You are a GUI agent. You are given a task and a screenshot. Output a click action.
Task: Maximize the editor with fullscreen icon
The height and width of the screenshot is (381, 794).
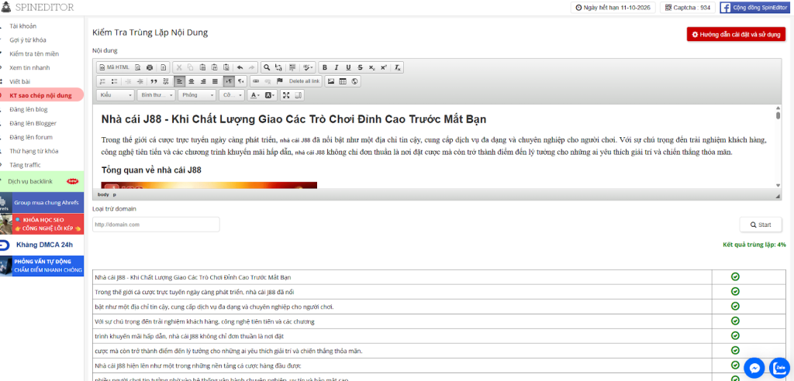point(286,95)
